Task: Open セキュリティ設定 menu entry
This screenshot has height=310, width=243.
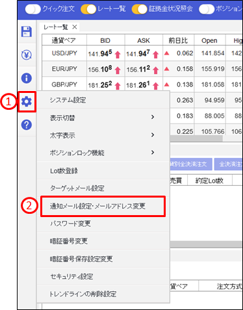Action: point(103,276)
